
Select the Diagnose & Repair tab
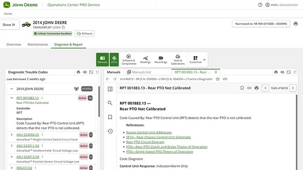tap(68, 44)
